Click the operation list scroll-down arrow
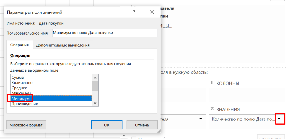The width and height of the screenshot is (288, 139). 95,103
